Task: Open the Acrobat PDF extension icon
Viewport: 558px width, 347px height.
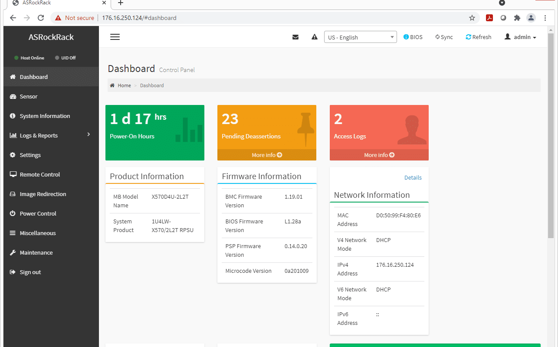Action: (x=489, y=18)
